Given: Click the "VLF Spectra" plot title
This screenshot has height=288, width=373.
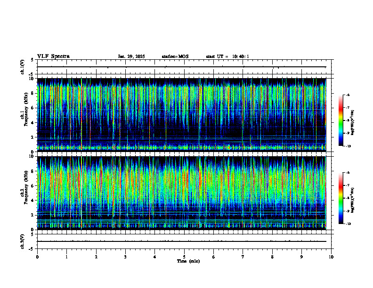Looking at the screenshot, I should 53,56.
